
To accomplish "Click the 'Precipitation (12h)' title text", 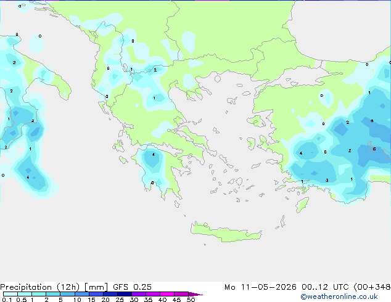I will [x=40, y=287].
